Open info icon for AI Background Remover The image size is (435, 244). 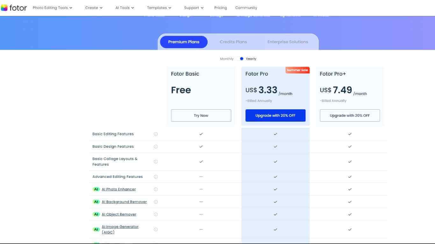[156, 202]
